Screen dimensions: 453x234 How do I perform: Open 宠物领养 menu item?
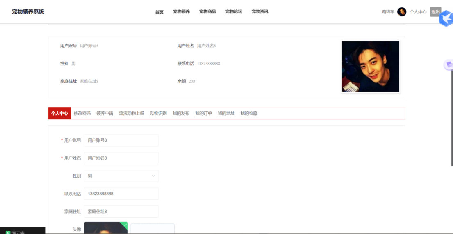click(181, 12)
